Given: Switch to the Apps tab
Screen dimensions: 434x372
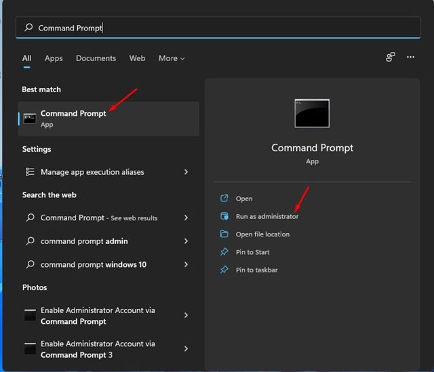Looking at the screenshot, I should 54,58.
